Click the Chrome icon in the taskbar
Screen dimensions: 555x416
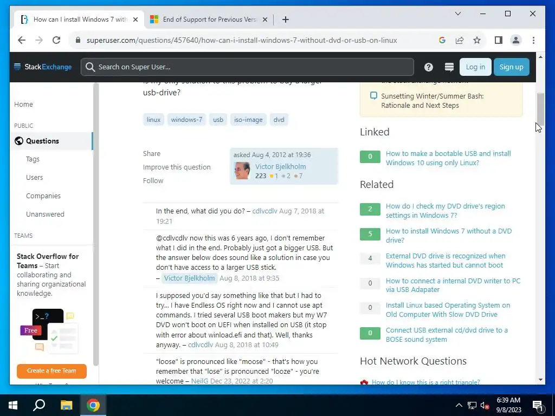point(93,405)
